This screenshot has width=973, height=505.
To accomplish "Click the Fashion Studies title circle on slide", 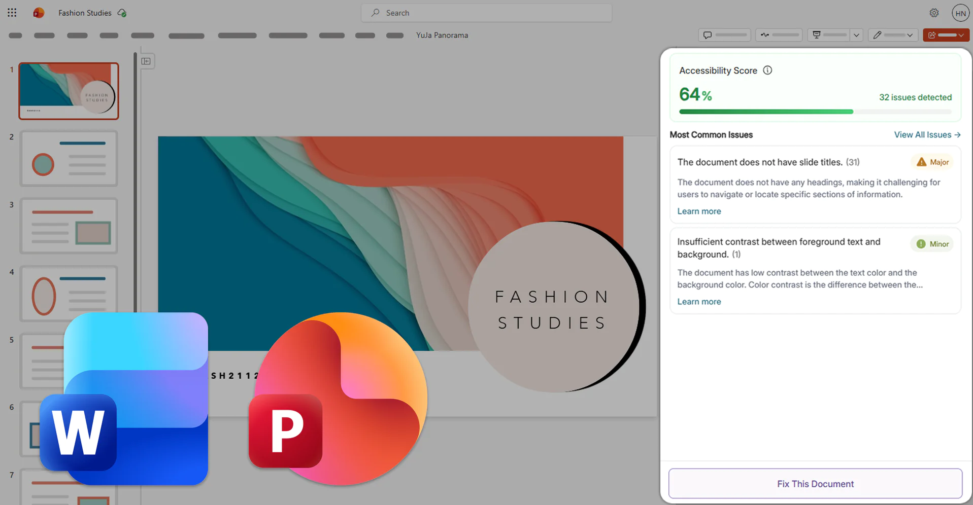I will tap(556, 307).
